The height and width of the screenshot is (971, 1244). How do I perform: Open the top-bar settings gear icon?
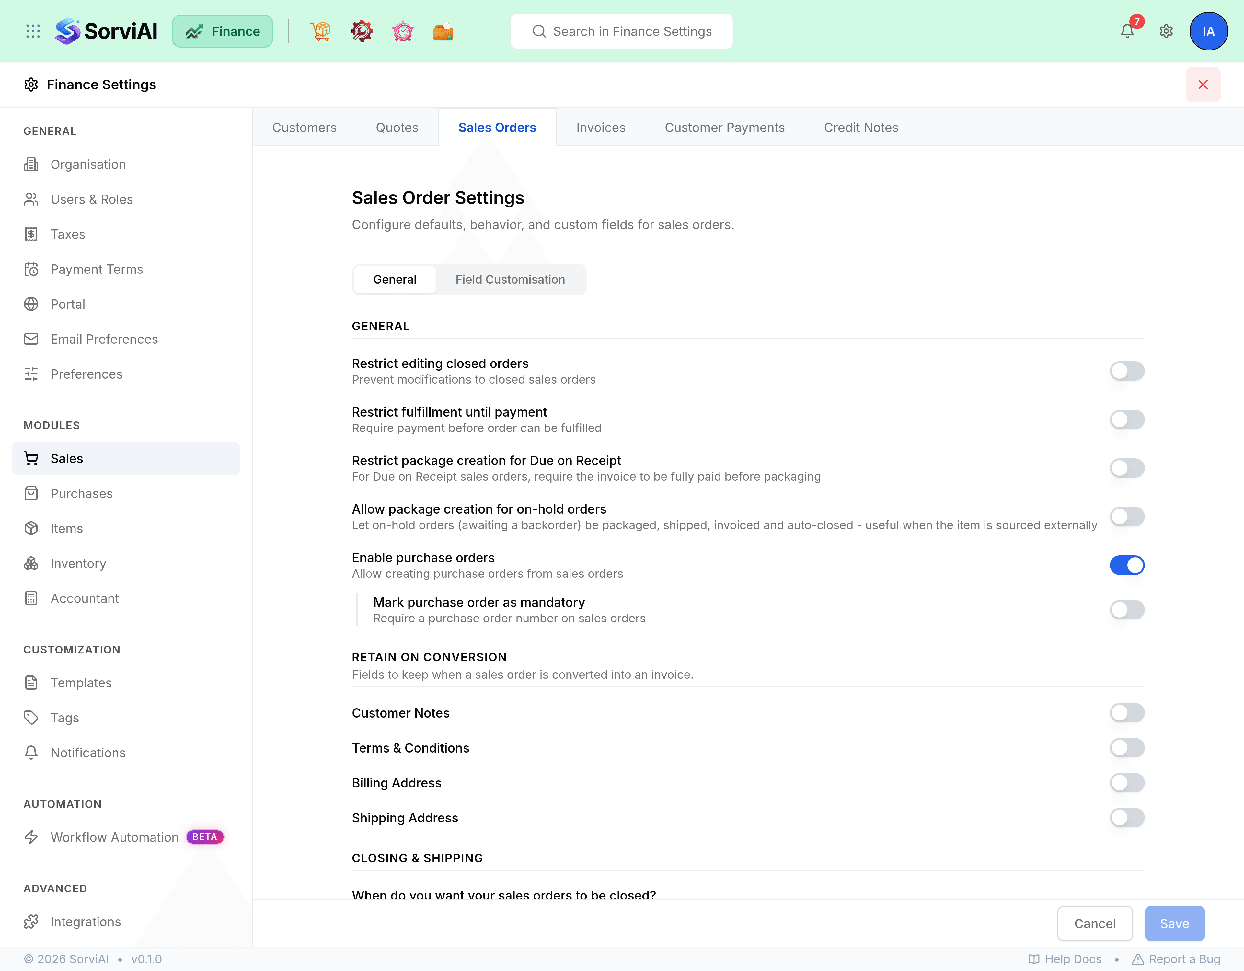pos(1166,31)
